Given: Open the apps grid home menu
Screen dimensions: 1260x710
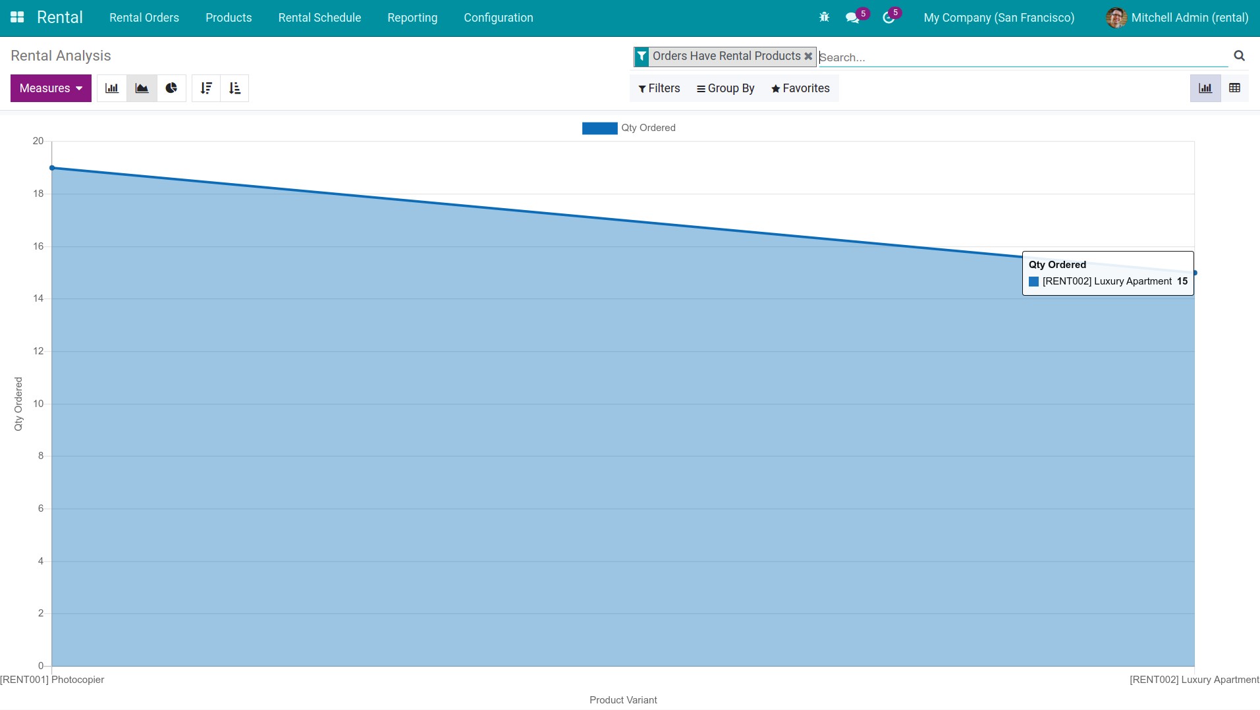Looking at the screenshot, I should click(17, 18).
